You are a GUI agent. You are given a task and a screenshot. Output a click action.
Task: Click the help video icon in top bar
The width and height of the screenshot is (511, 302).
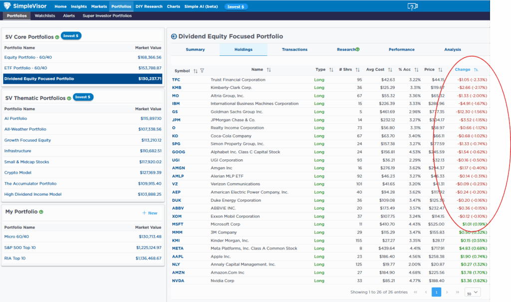pyautogui.click(x=412, y=6)
